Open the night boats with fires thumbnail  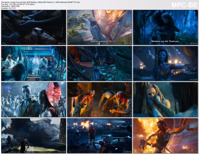pos(99,136)
